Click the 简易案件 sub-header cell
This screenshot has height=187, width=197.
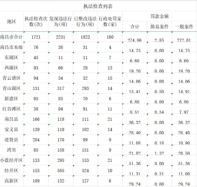click(x=159, y=27)
